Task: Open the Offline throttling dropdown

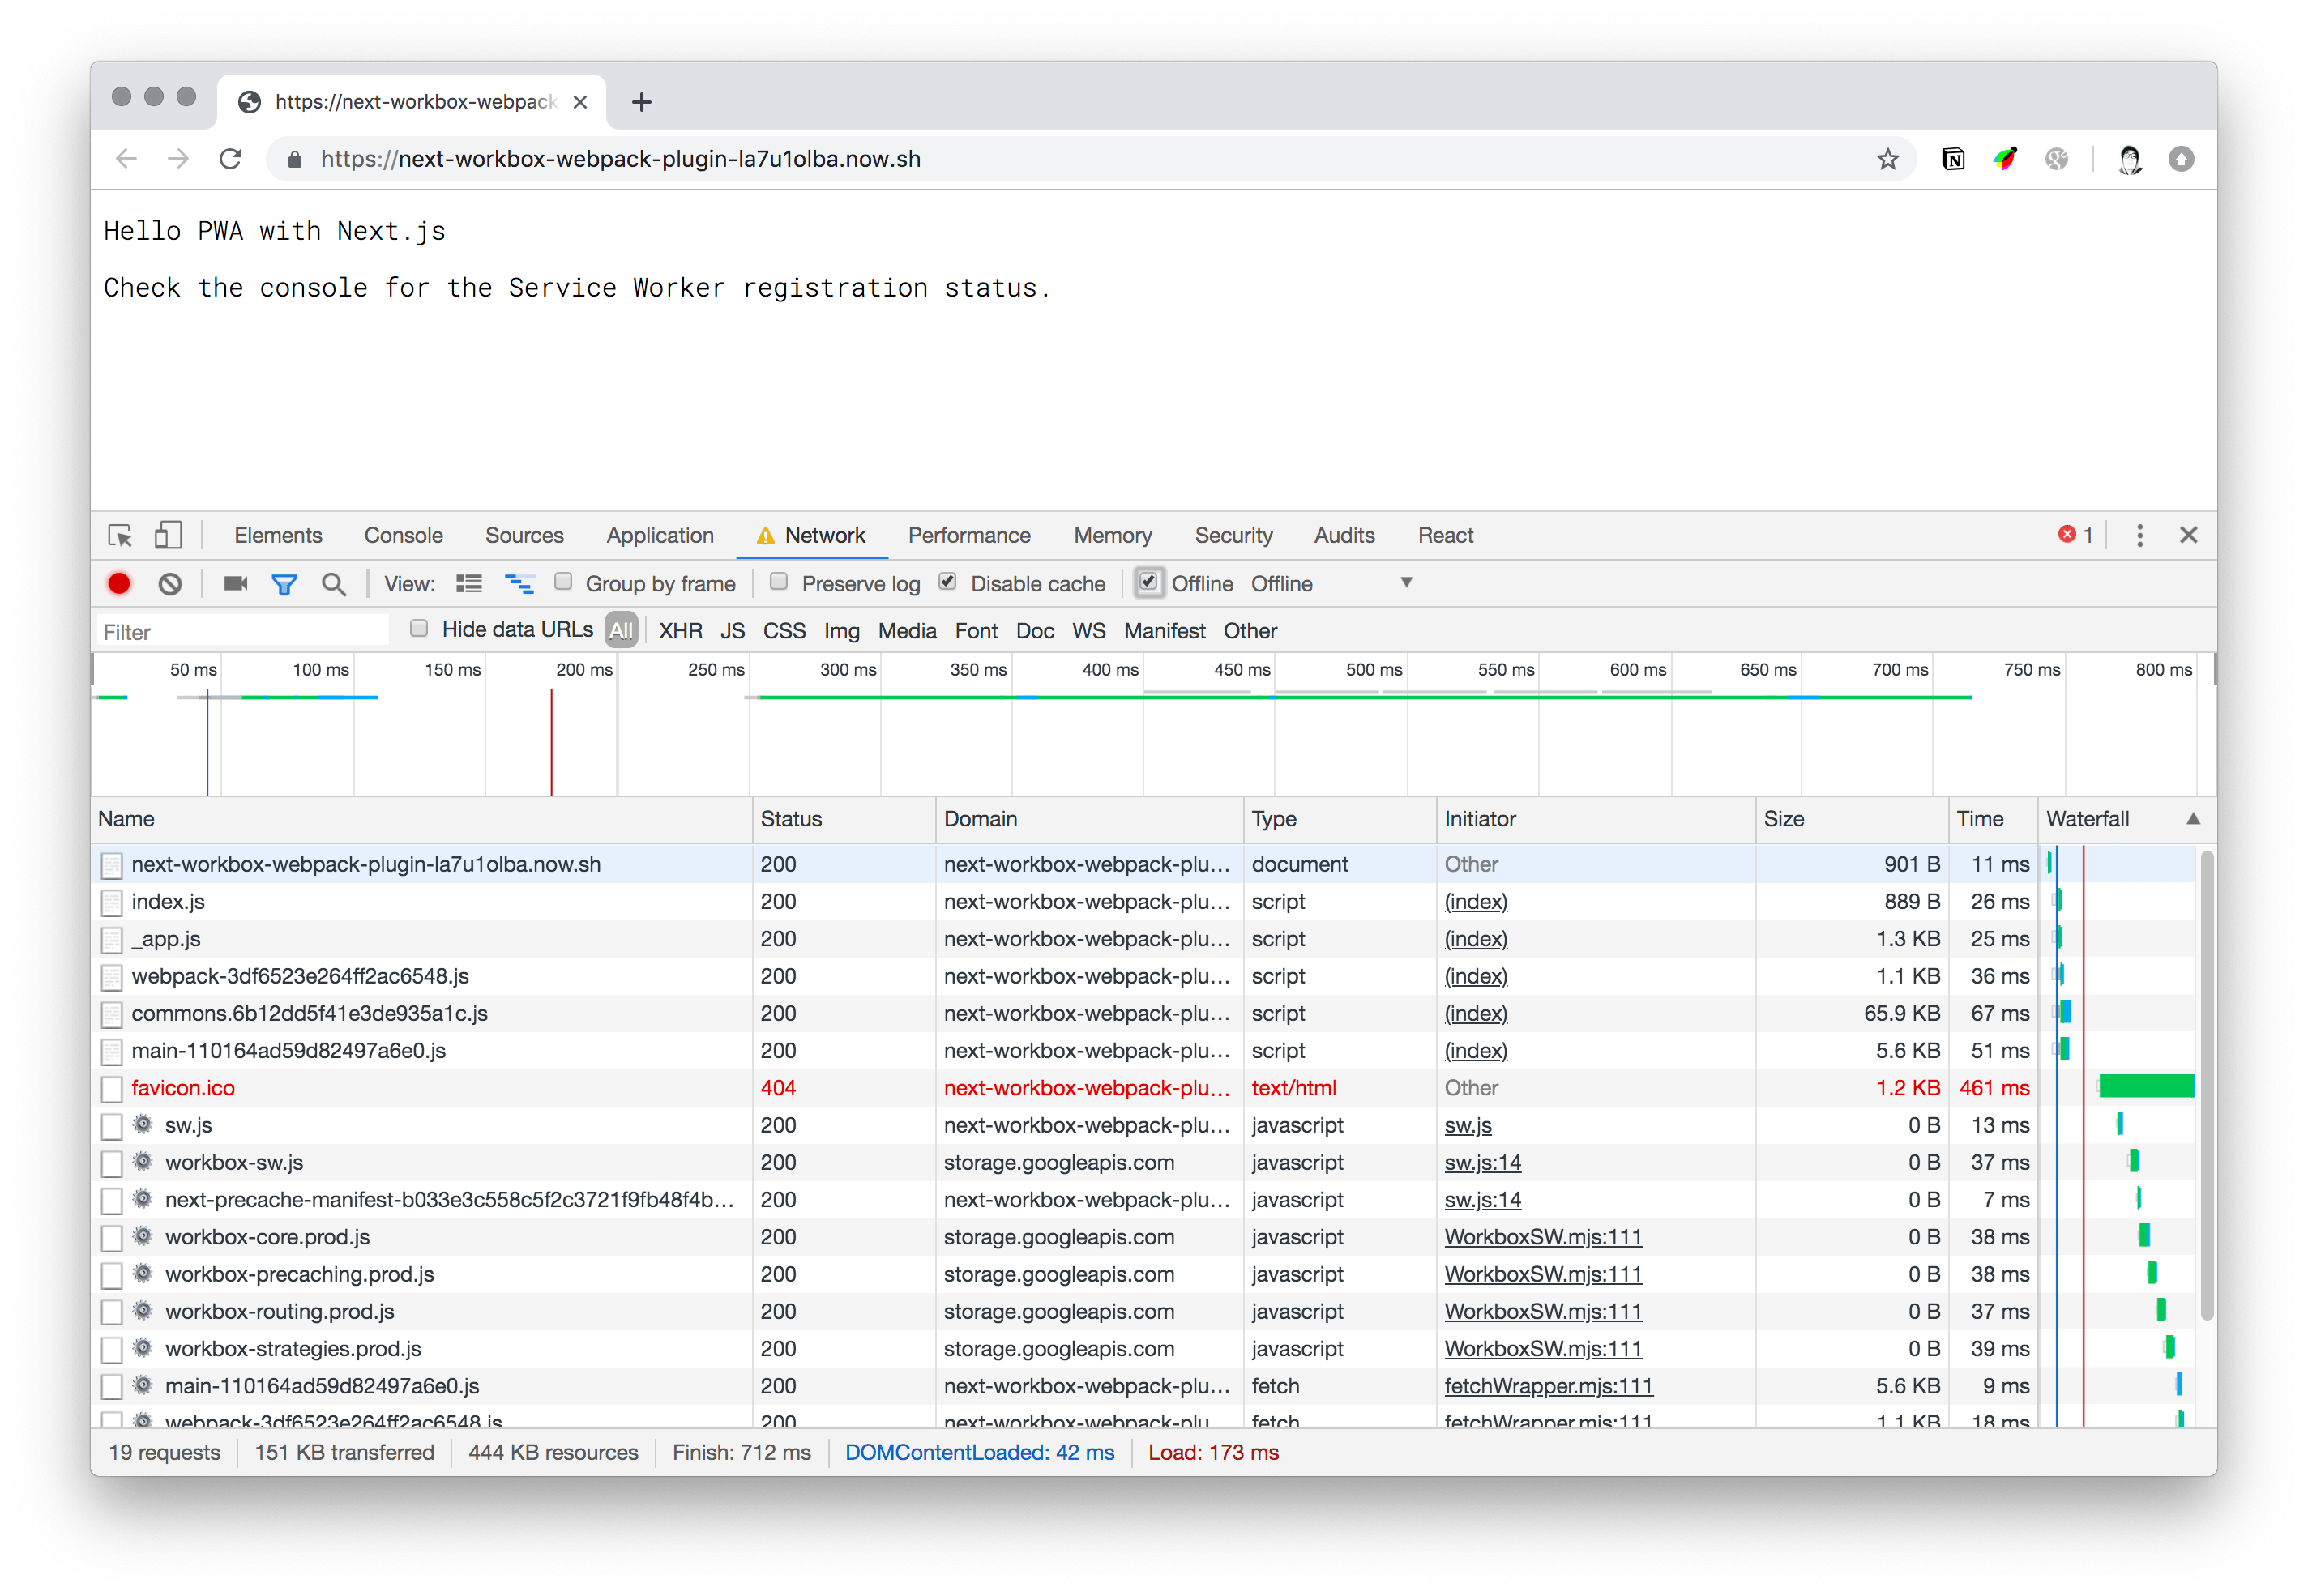Action: [x=1407, y=582]
